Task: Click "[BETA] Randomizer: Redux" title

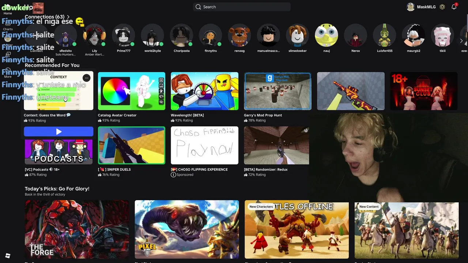Action: coord(266,169)
